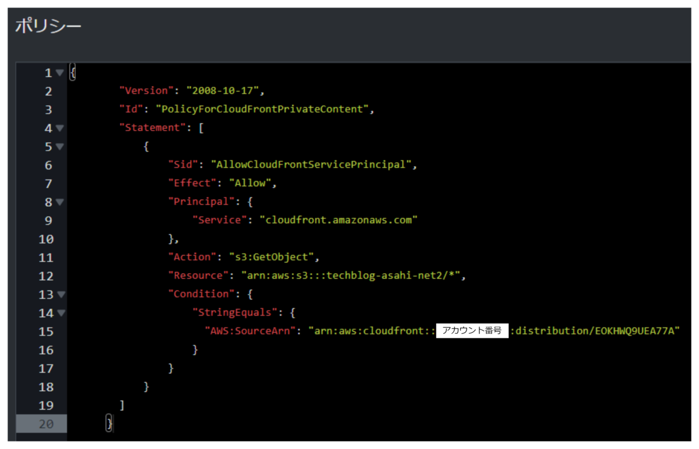The image size is (699, 449).
Task: Click "arn:aws:cloudfront::" text on line 15
Action: (x=373, y=331)
